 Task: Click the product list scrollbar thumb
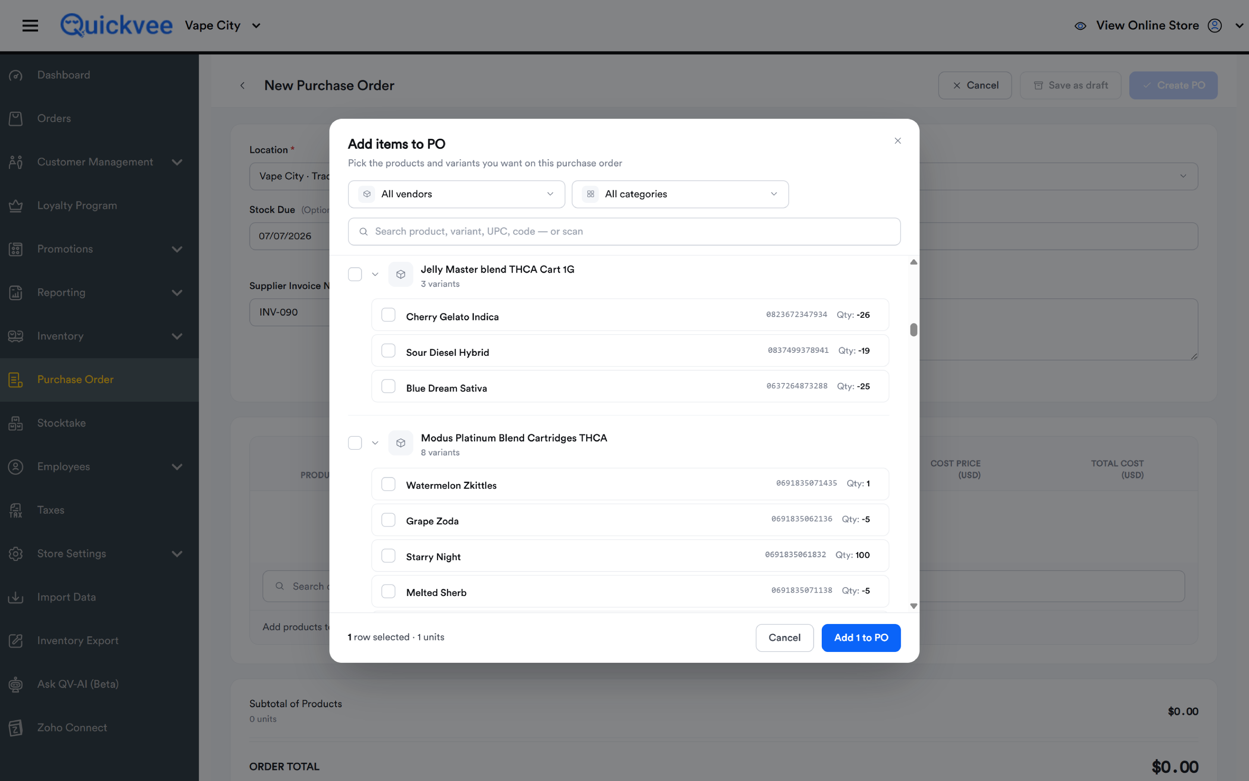(913, 330)
